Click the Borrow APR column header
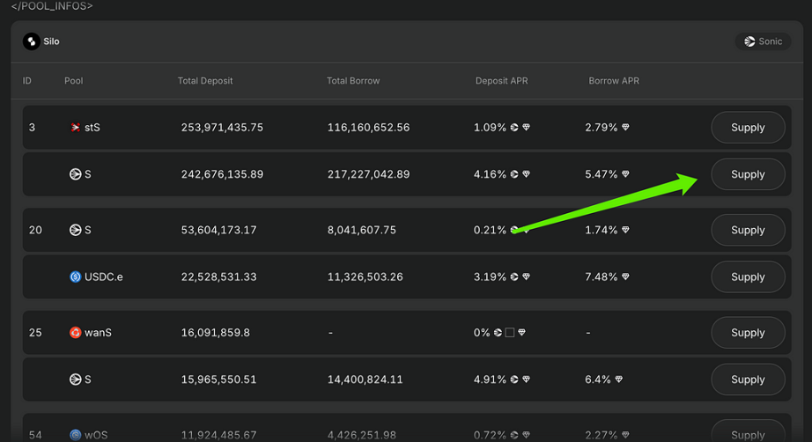812x442 pixels. [x=614, y=81]
